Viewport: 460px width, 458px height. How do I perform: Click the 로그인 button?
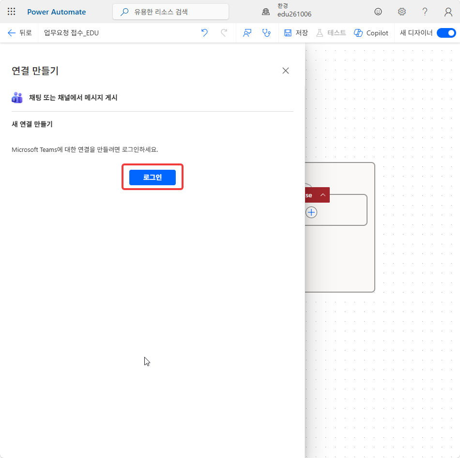click(153, 177)
